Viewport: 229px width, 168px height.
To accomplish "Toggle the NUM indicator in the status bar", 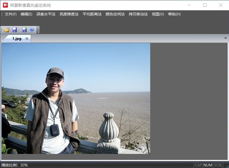I will pyautogui.click(x=208, y=165).
